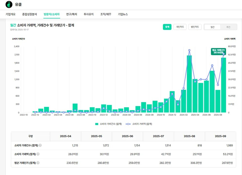The width and height of the screenshot is (242, 175).
Task: Go to the 연구/특허 tab
Action: (x=72, y=14)
